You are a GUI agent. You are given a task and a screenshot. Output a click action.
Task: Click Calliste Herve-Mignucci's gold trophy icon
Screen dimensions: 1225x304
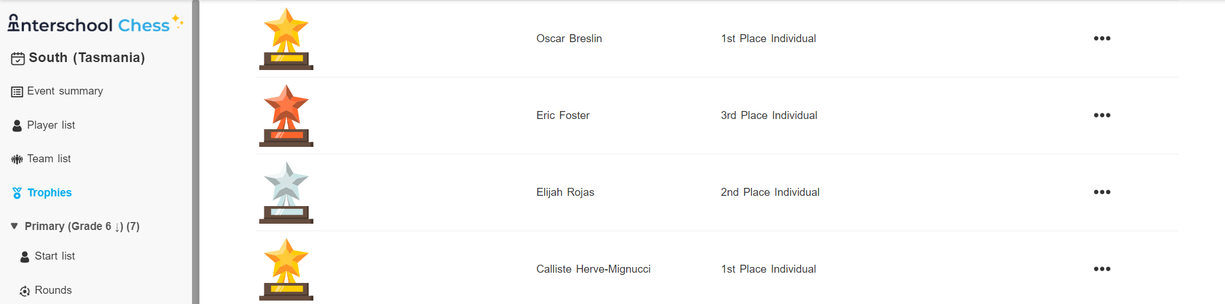286,269
